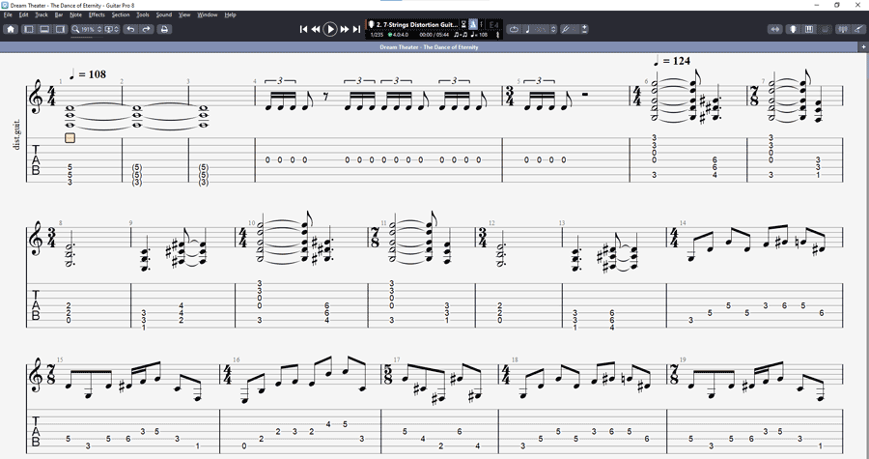Add a new document tab with plus
This screenshot has height=459, width=869.
tap(863, 47)
